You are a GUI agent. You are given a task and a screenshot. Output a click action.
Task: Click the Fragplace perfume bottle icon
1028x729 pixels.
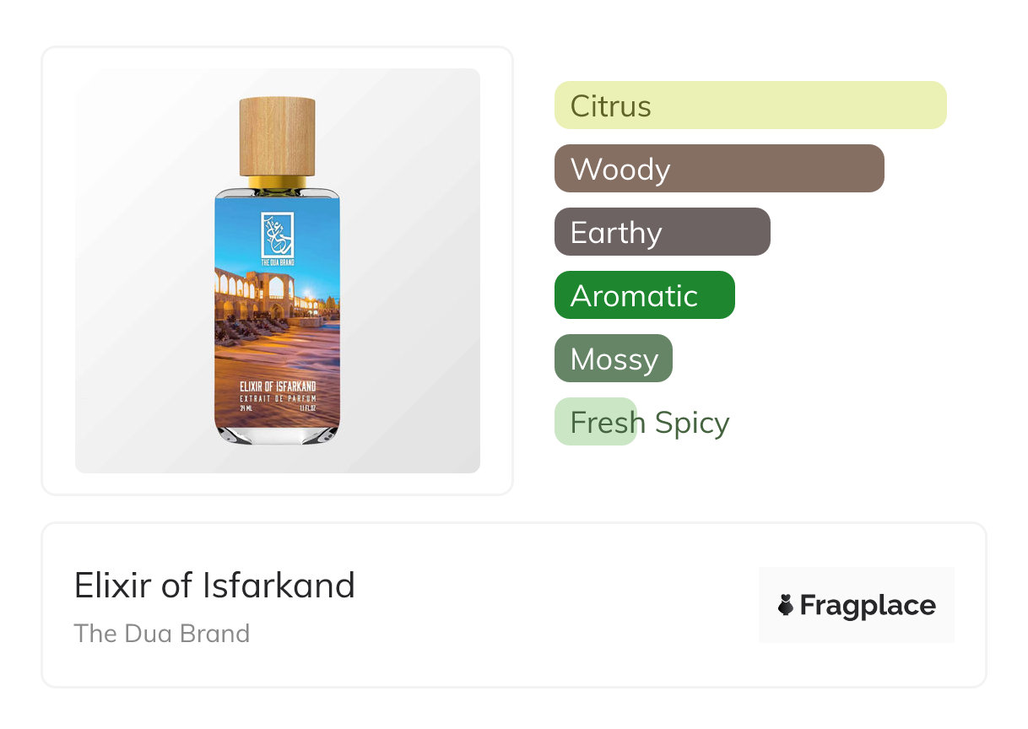pos(786,605)
